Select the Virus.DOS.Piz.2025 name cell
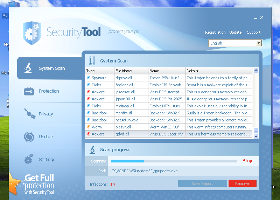This screenshot has width=280, height=200. [x=167, y=99]
